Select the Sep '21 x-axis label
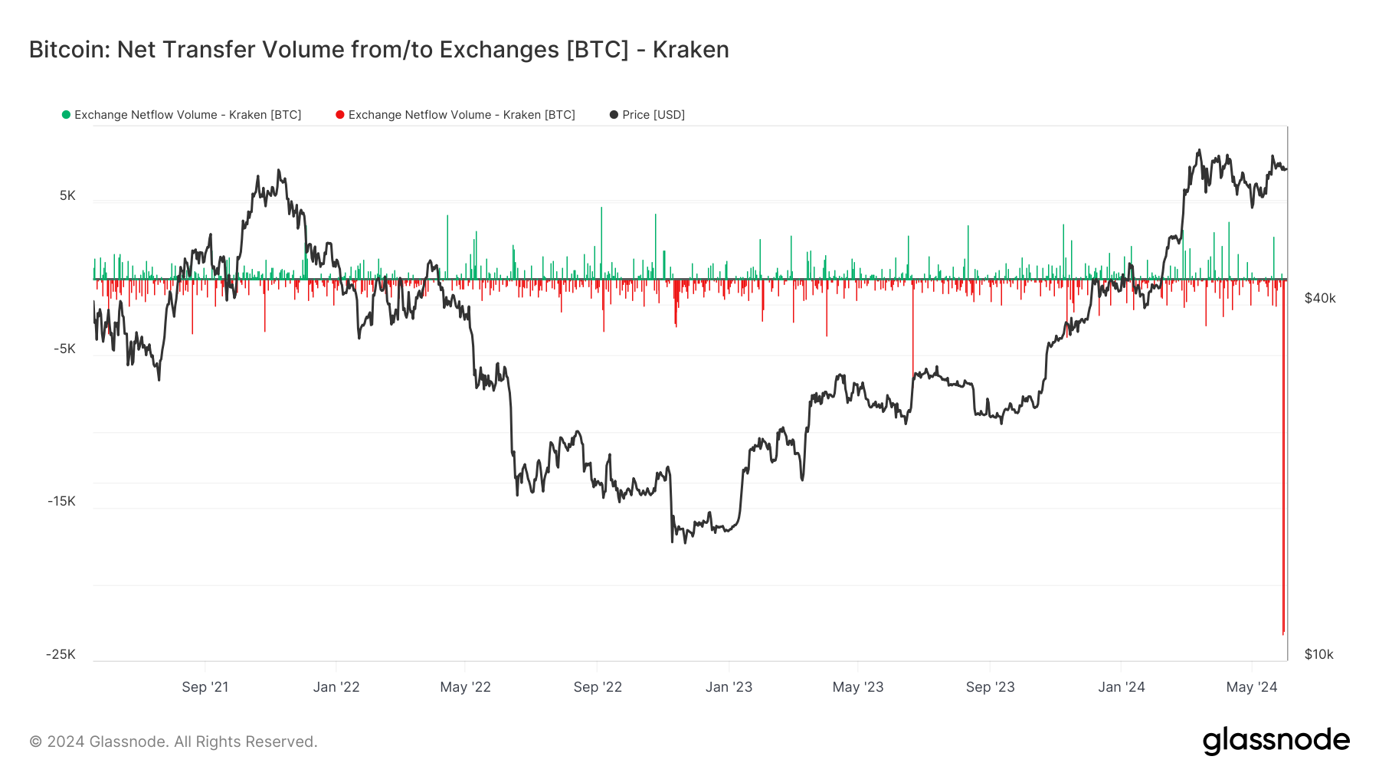Image resolution: width=1379 pixels, height=776 pixels. 205,687
